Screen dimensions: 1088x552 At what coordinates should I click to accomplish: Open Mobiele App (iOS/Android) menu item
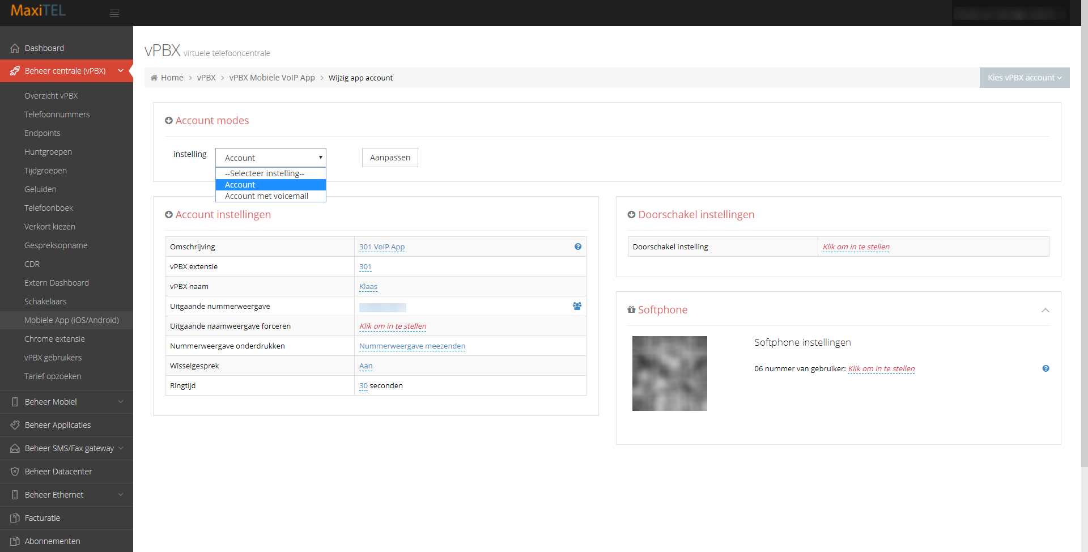click(71, 320)
